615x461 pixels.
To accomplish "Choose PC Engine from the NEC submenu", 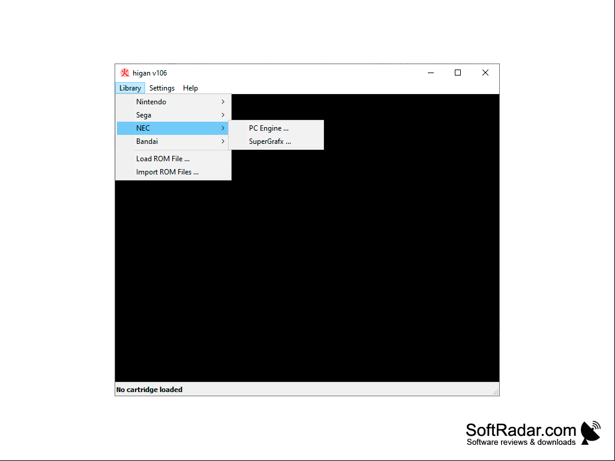I will click(277, 128).
